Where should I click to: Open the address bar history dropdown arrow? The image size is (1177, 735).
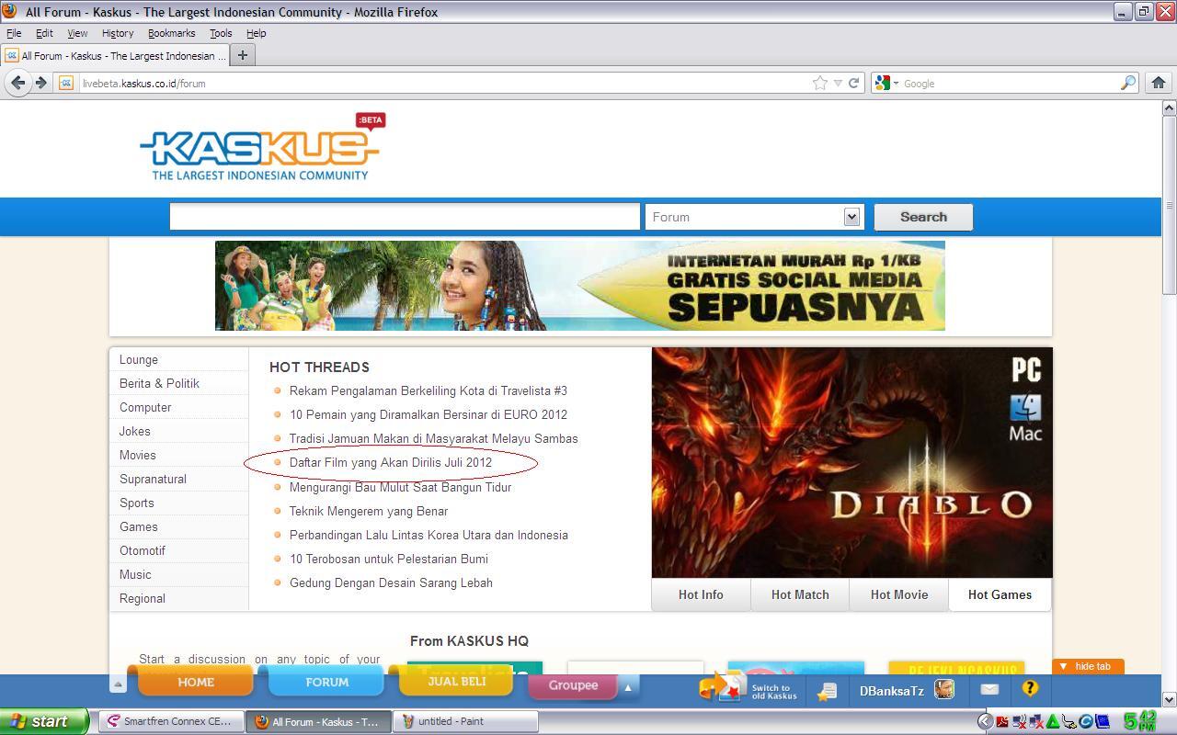(837, 83)
